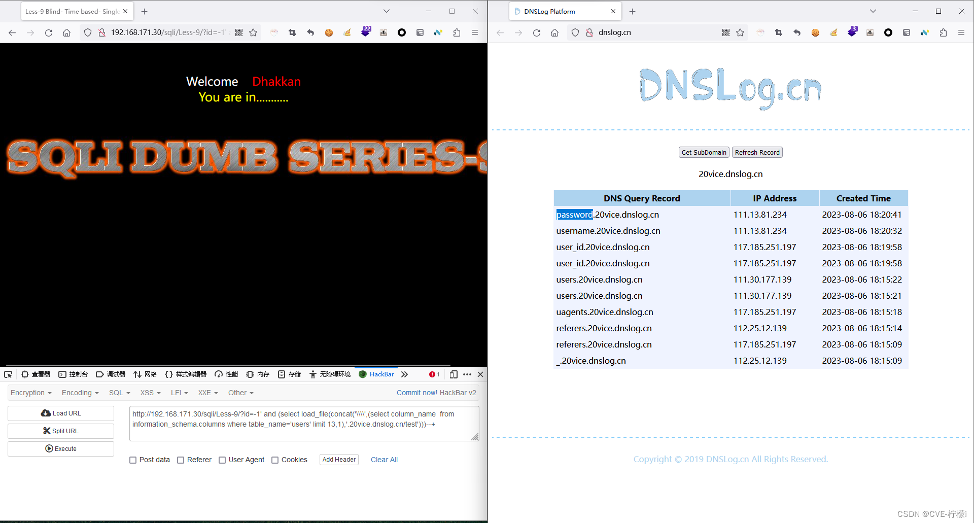
Task: List all tabs in DNSLog browser window
Action: [873, 11]
